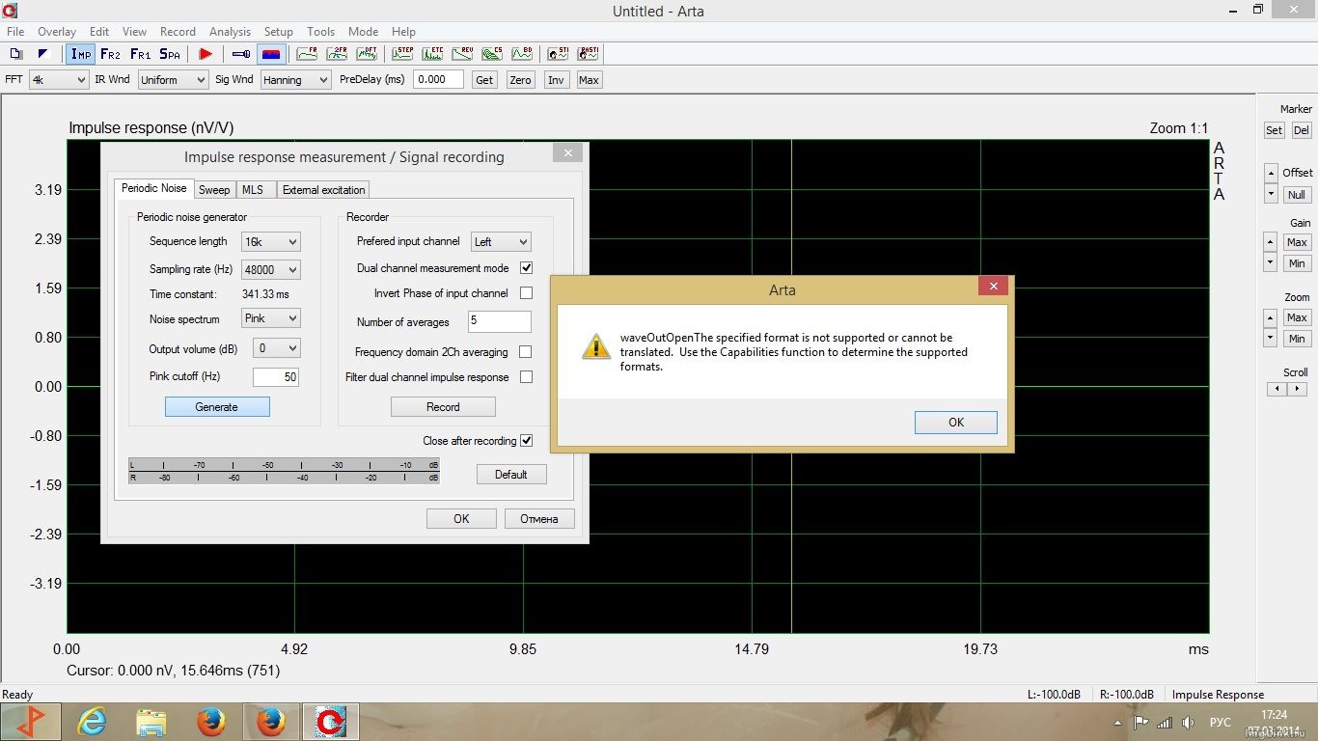The width and height of the screenshot is (1318, 741).
Task: Open the FR frequency response analysis icon
Action: [x=307, y=54]
